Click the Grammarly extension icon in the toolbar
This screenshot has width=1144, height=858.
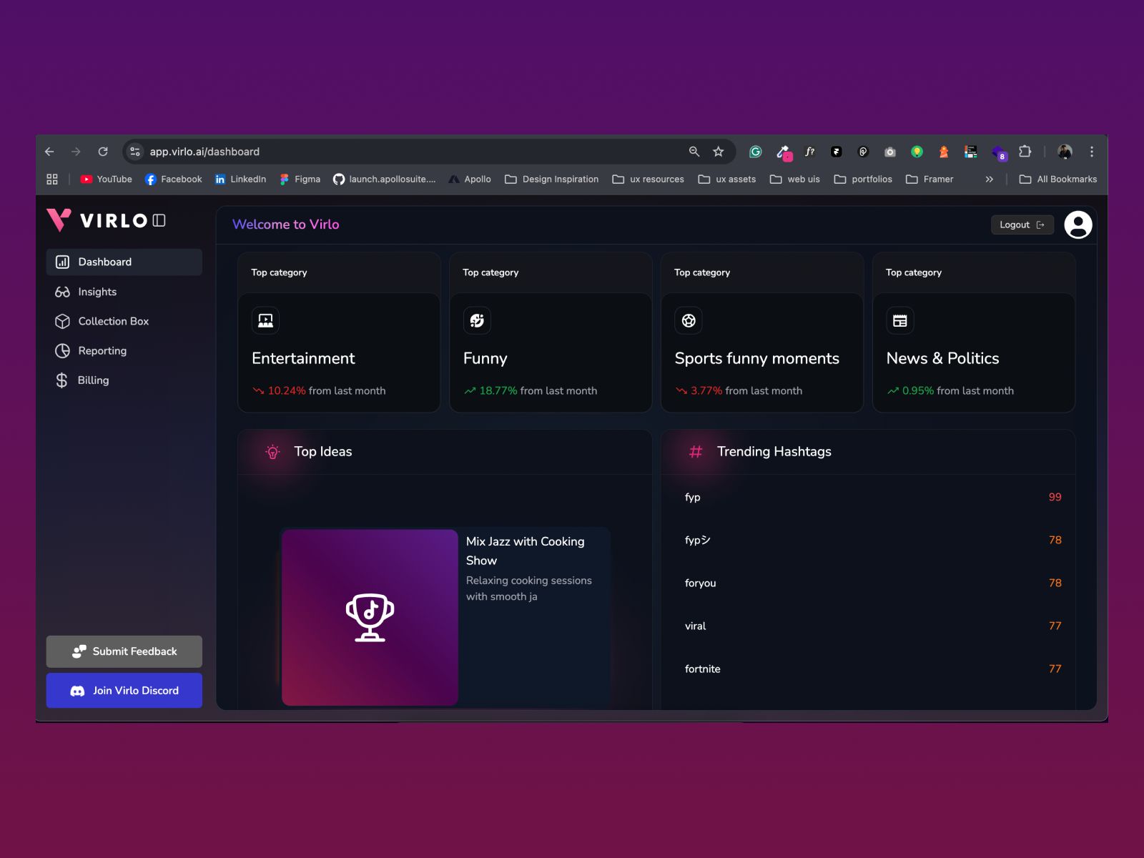[755, 152]
